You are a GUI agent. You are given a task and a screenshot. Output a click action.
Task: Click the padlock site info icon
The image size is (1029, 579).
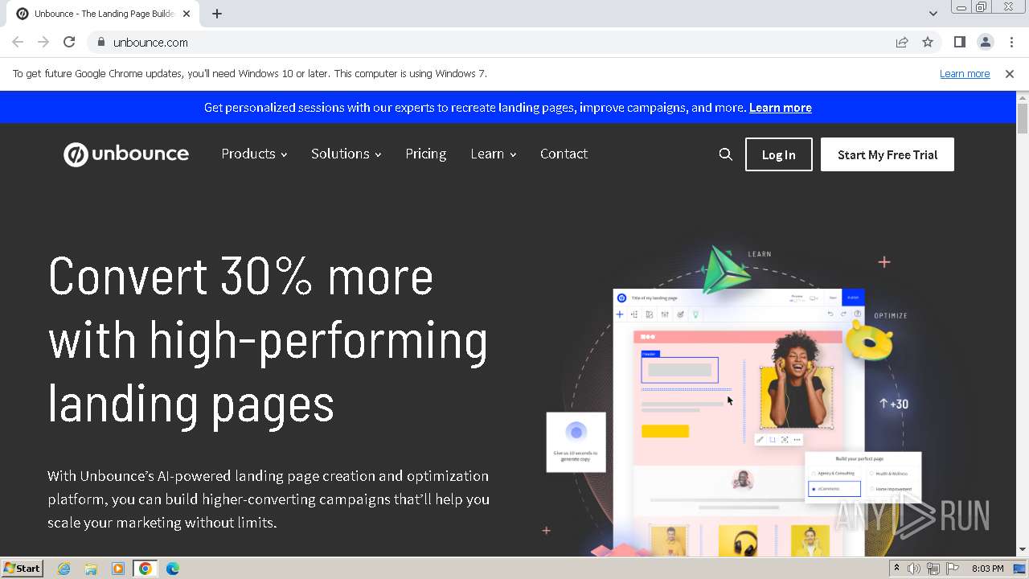tap(100, 42)
